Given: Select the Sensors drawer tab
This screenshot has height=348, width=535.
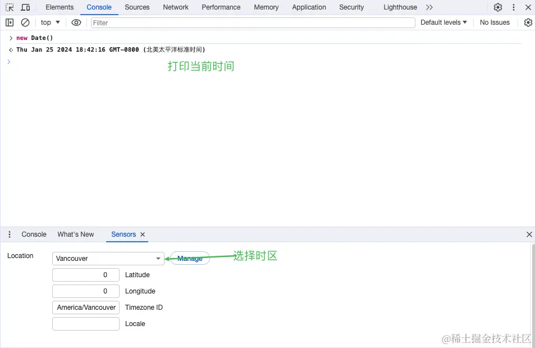Looking at the screenshot, I should tap(124, 234).
